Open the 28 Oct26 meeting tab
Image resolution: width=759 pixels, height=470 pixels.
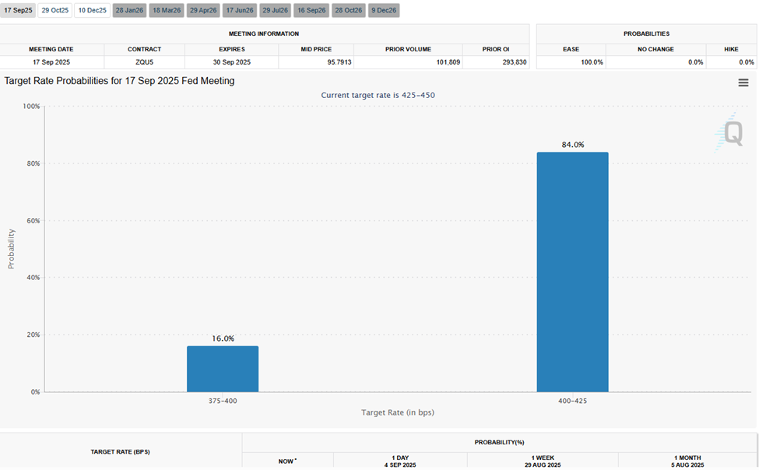click(347, 10)
